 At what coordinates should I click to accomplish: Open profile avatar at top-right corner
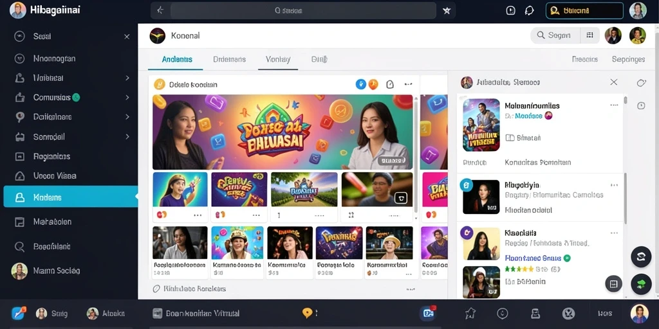(x=638, y=10)
